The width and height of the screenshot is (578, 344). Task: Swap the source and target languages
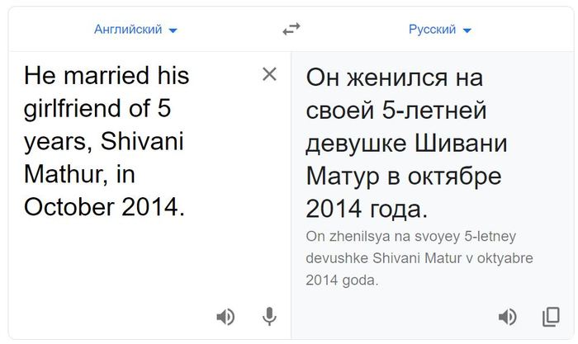pyautogui.click(x=291, y=30)
